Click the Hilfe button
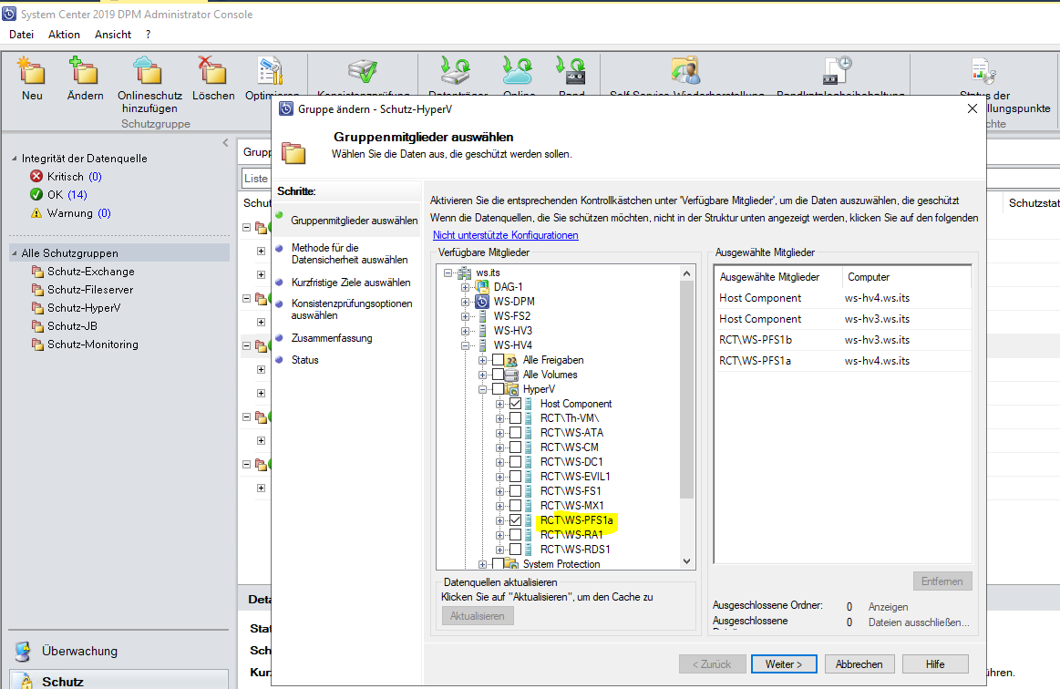This screenshot has height=689, width=1060. [935, 664]
